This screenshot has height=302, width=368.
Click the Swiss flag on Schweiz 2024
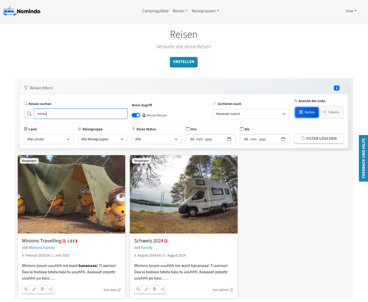166,241
